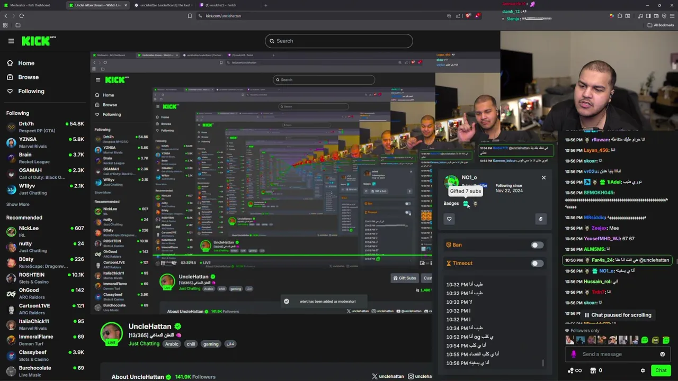Switch to Moderator - Kick Dashboard tab
678x381 pixels.
31,5
